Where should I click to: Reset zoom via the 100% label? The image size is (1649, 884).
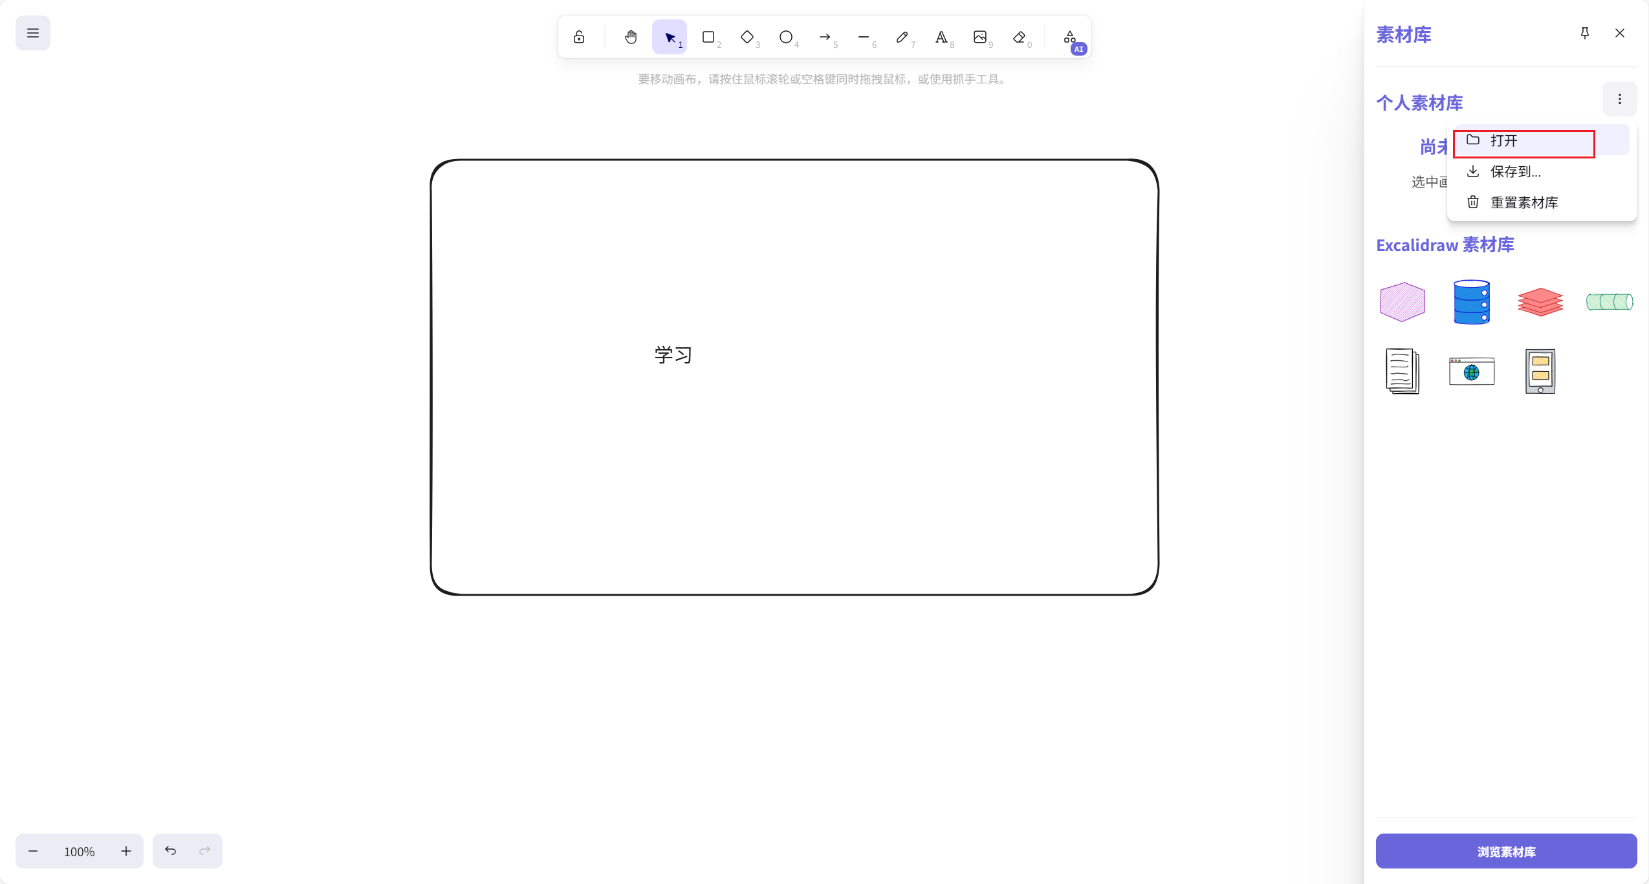coord(80,852)
